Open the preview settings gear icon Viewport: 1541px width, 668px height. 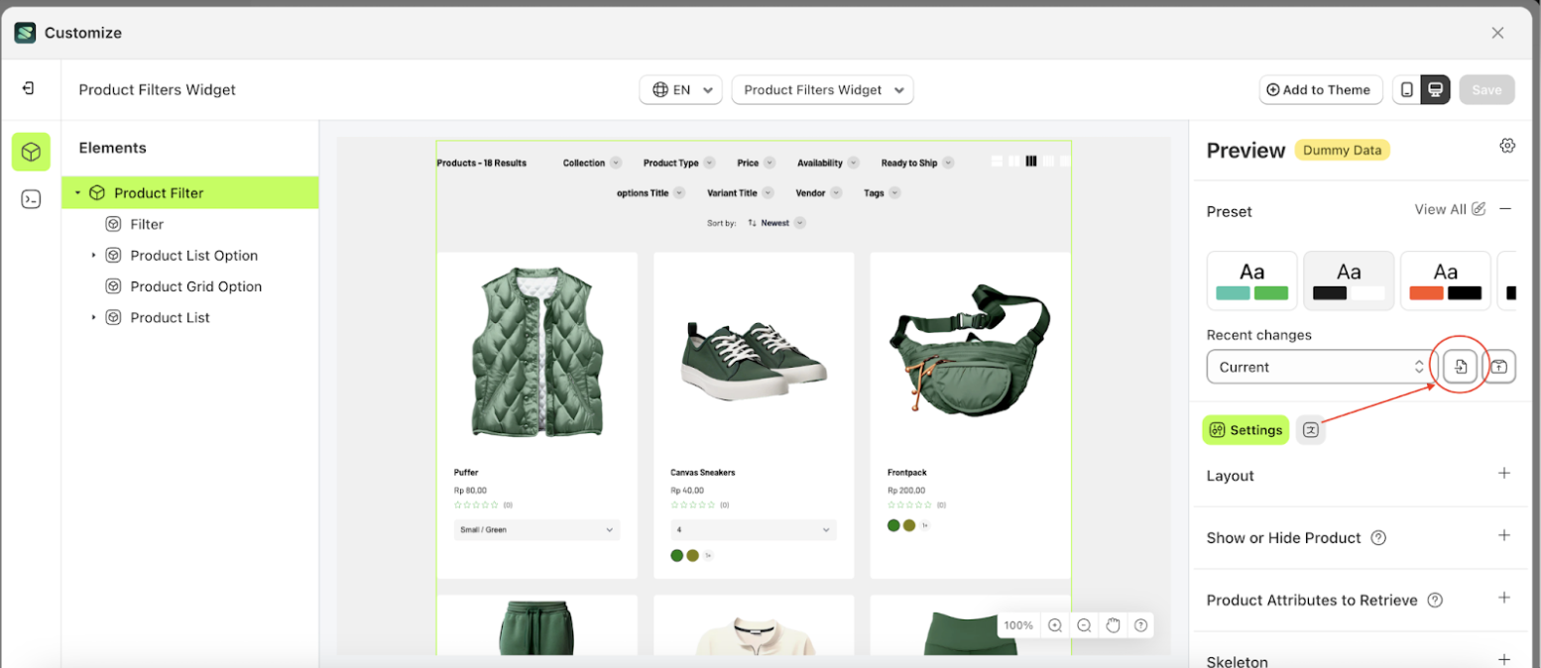pos(1506,146)
